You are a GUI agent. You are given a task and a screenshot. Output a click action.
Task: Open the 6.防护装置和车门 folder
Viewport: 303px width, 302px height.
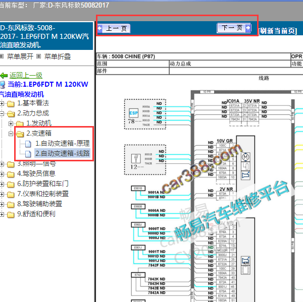tap(43, 184)
